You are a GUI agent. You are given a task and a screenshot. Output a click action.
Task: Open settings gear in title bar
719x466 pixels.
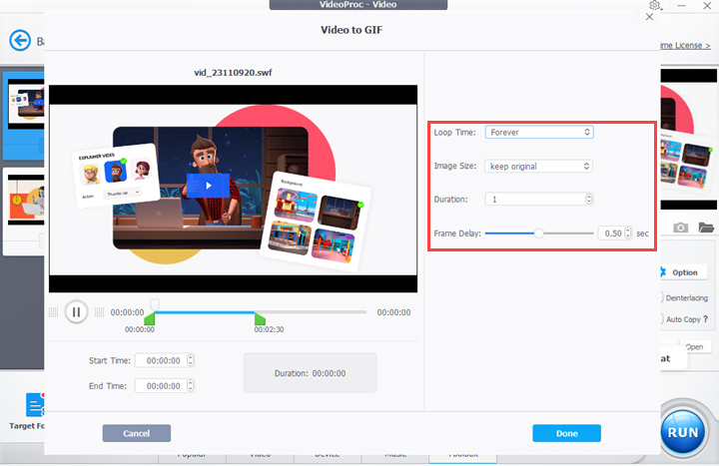click(x=655, y=6)
